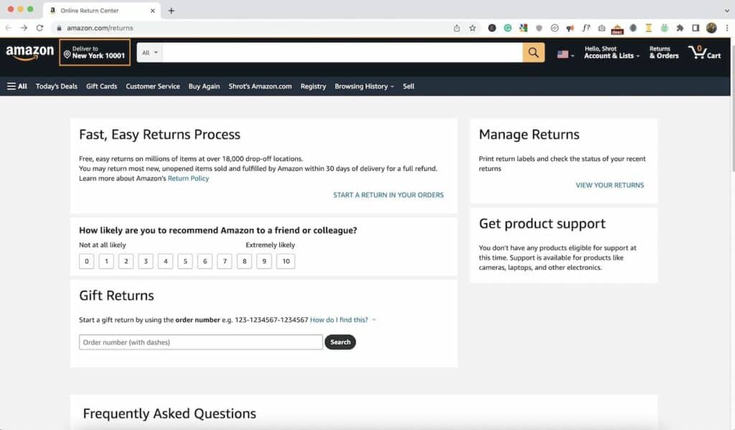735x430 pixels.
Task: Click START A RETURN IN YOUR ORDERS link
Action: click(x=388, y=195)
